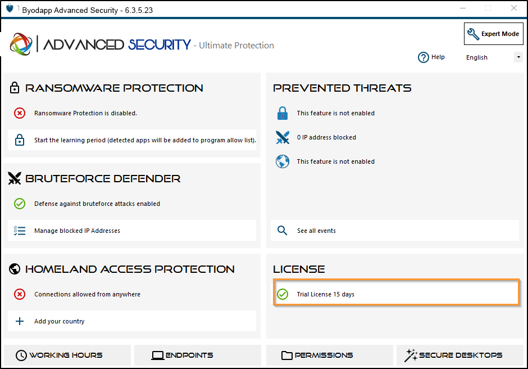Click 'Connections allowed from anywhere' text

click(87, 294)
